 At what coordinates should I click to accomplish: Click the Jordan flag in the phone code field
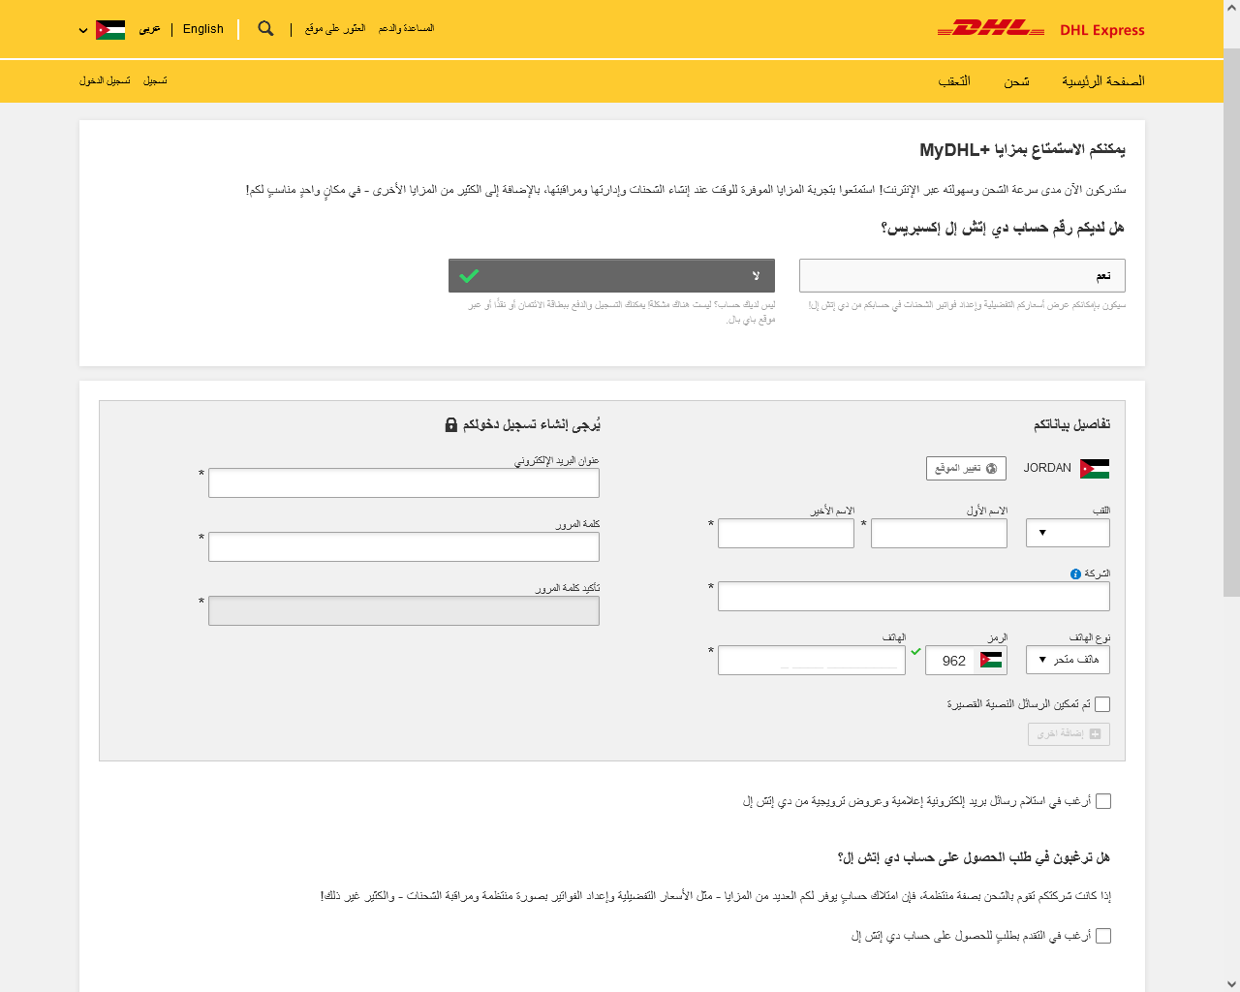[991, 661]
